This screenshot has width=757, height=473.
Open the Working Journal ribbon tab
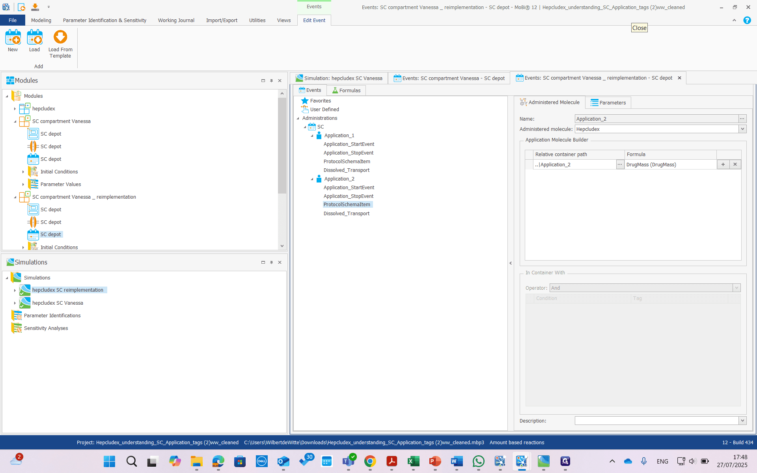click(x=176, y=20)
